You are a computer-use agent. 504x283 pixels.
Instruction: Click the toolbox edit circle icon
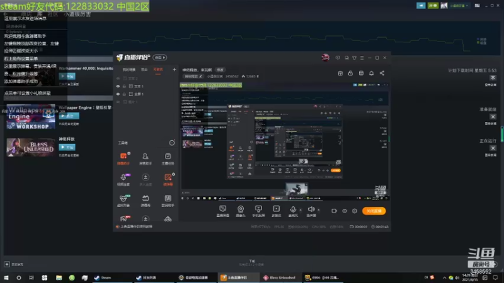click(172, 143)
